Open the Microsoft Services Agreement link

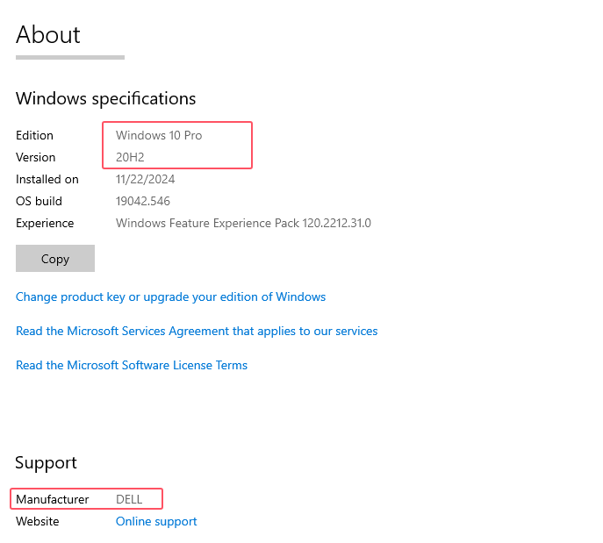click(x=197, y=331)
